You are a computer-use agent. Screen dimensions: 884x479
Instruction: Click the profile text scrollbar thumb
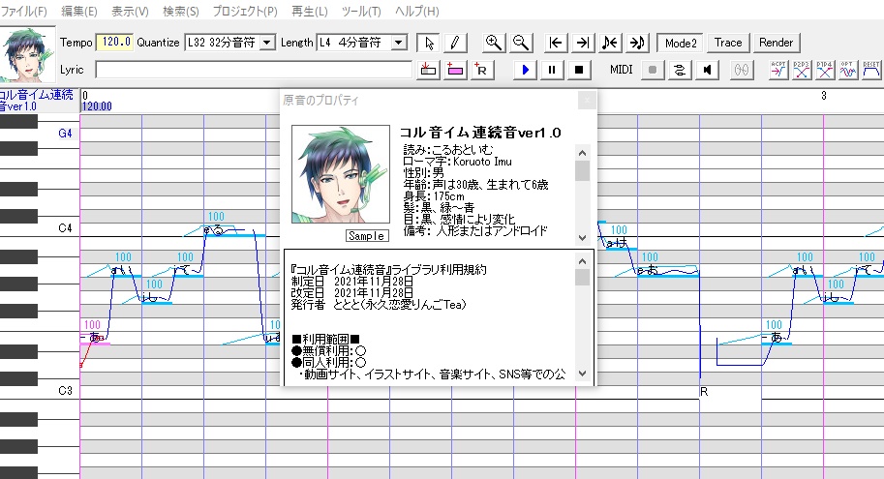582,170
